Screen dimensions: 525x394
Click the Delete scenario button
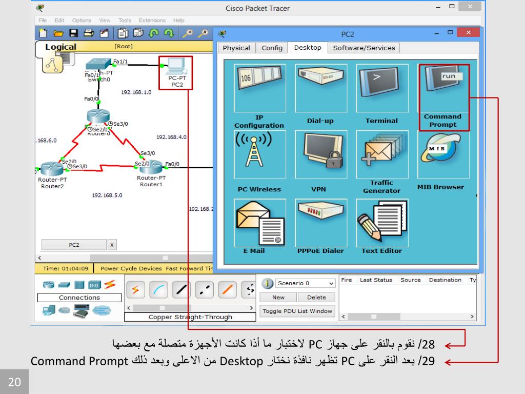[x=316, y=297]
